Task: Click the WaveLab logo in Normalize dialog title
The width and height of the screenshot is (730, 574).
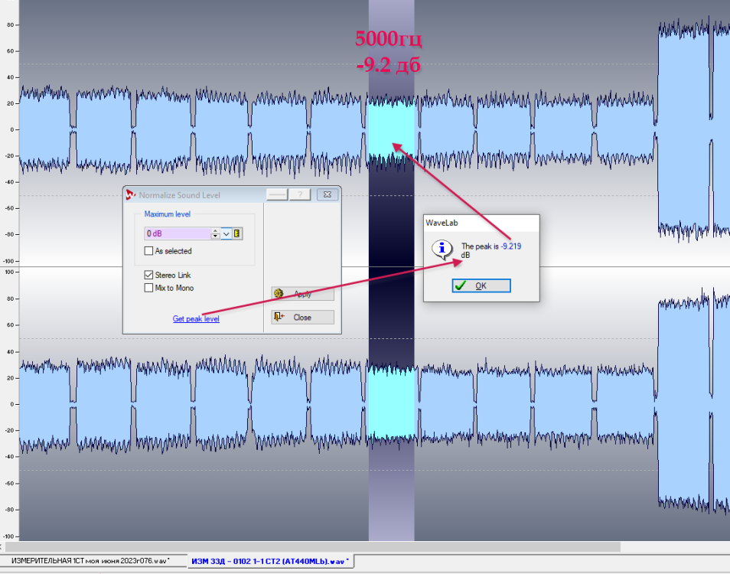Action: pos(131,195)
